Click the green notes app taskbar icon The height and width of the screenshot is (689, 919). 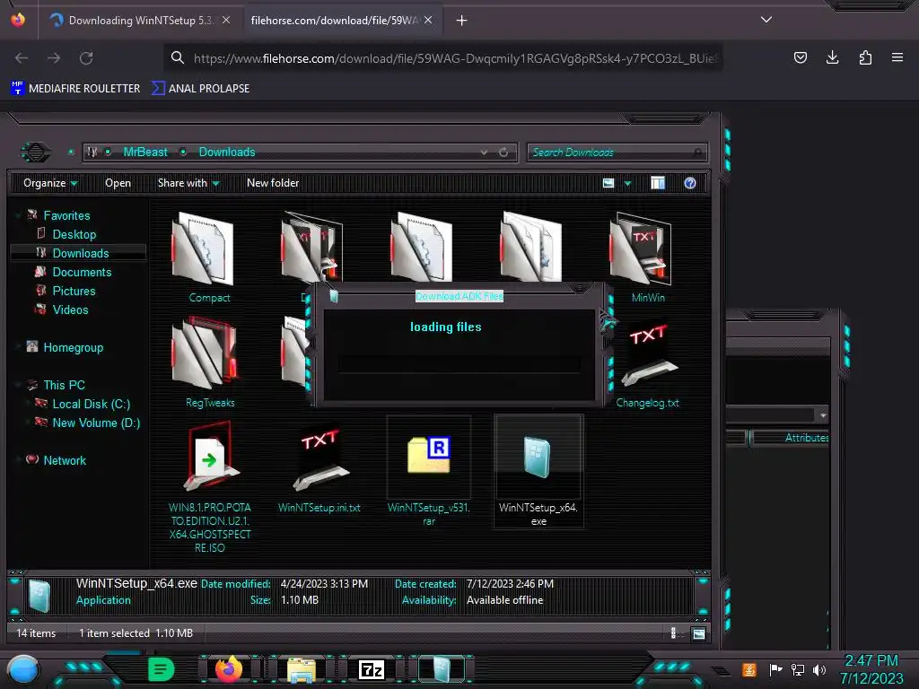click(162, 669)
